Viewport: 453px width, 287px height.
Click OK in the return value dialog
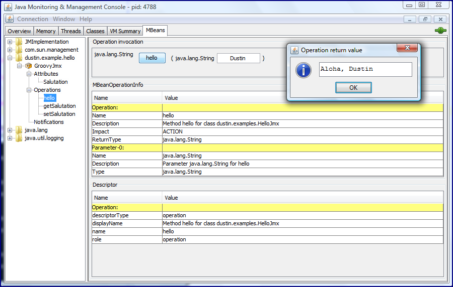point(353,87)
